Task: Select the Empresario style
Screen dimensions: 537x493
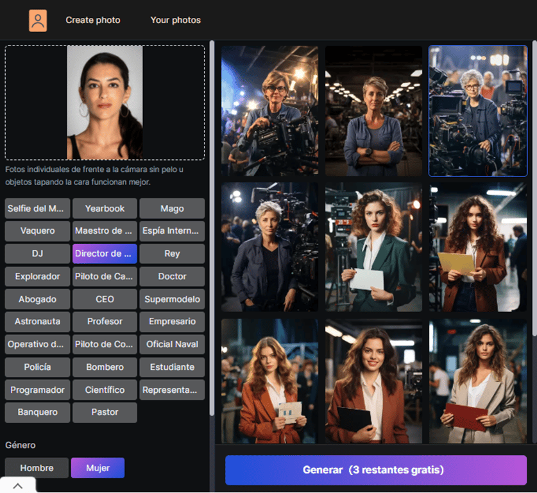Action: (172, 322)
